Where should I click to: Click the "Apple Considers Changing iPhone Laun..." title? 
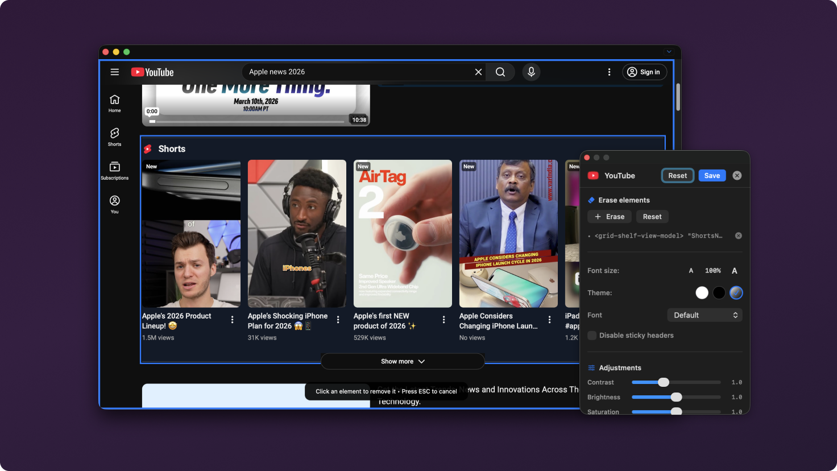pos(498,321)
